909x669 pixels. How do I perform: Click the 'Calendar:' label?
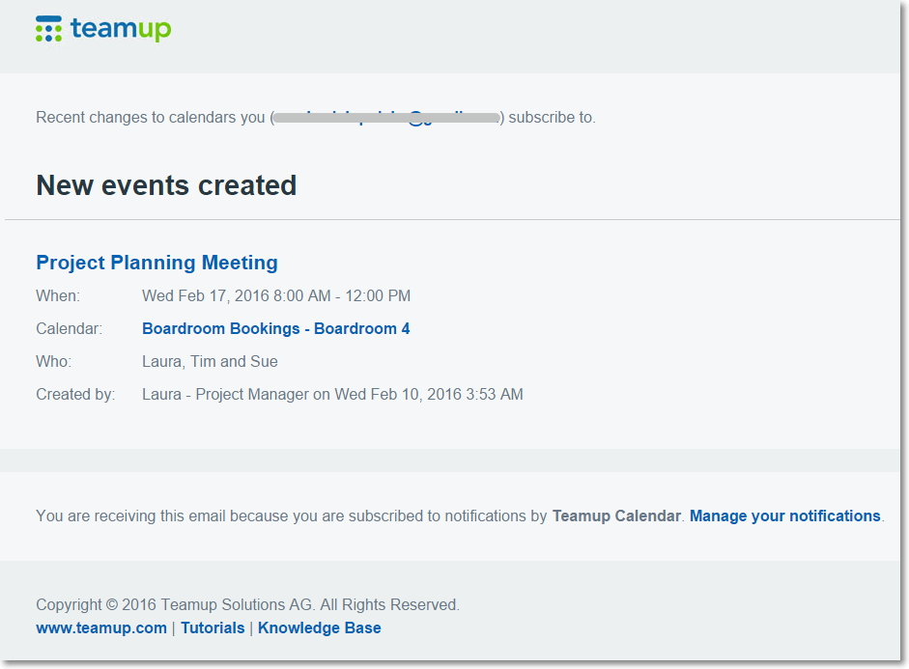point(69,329)
